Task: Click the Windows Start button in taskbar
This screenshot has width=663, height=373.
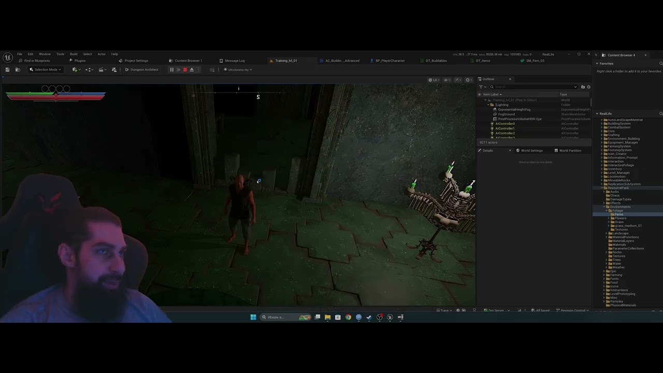Action: point(253,317)
